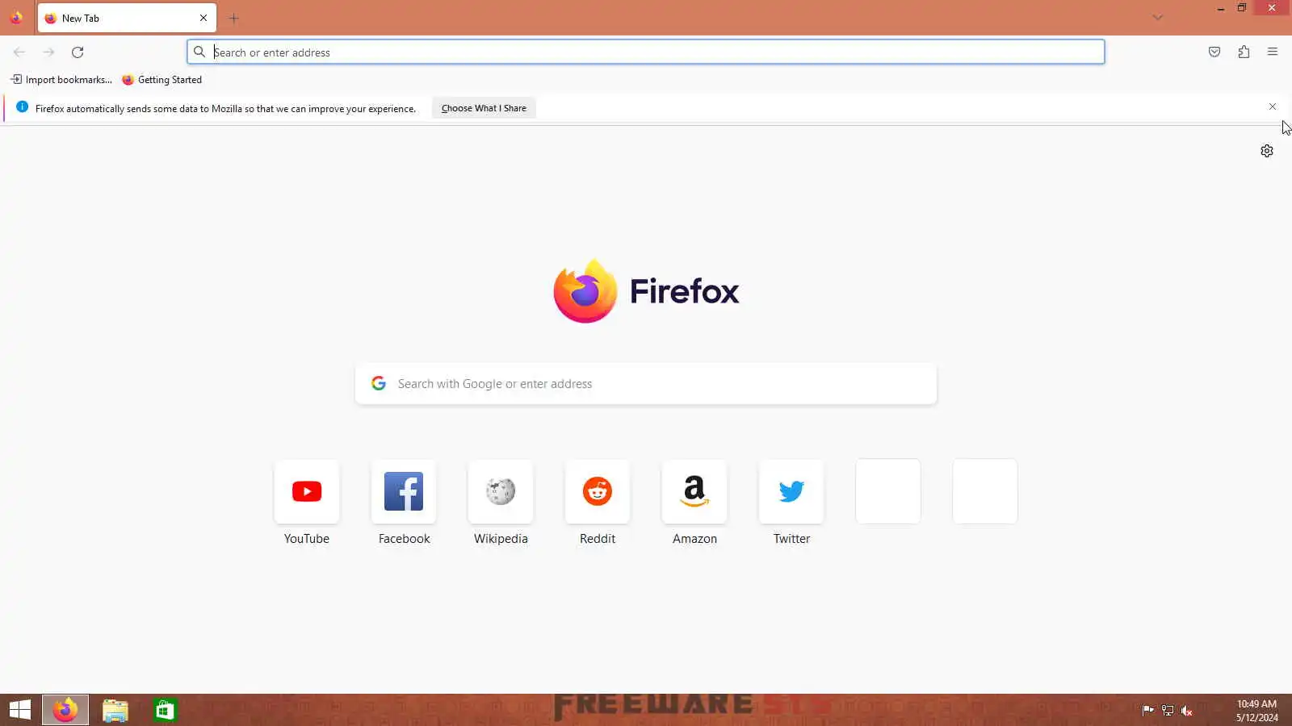Open the Extensions puzzle icon
Viewport: 1292px width, 726px height.
1244,52
